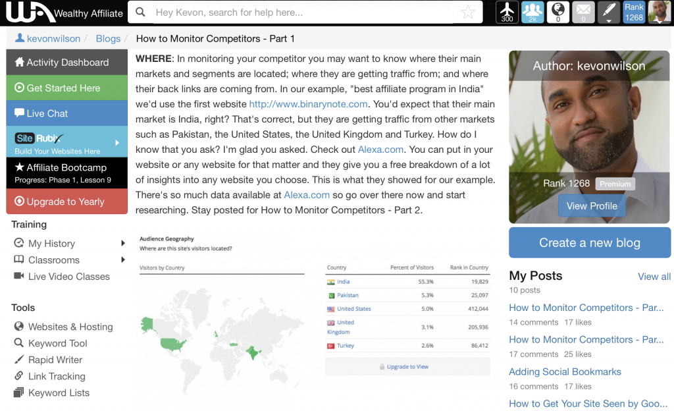This screenshot has width=674, height=411.
Task: Open the Activity Dashboard menu item
Action: click(x=67, y=62)
